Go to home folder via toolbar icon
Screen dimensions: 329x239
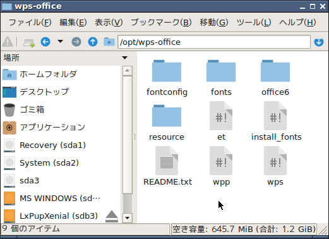point(109,42)
